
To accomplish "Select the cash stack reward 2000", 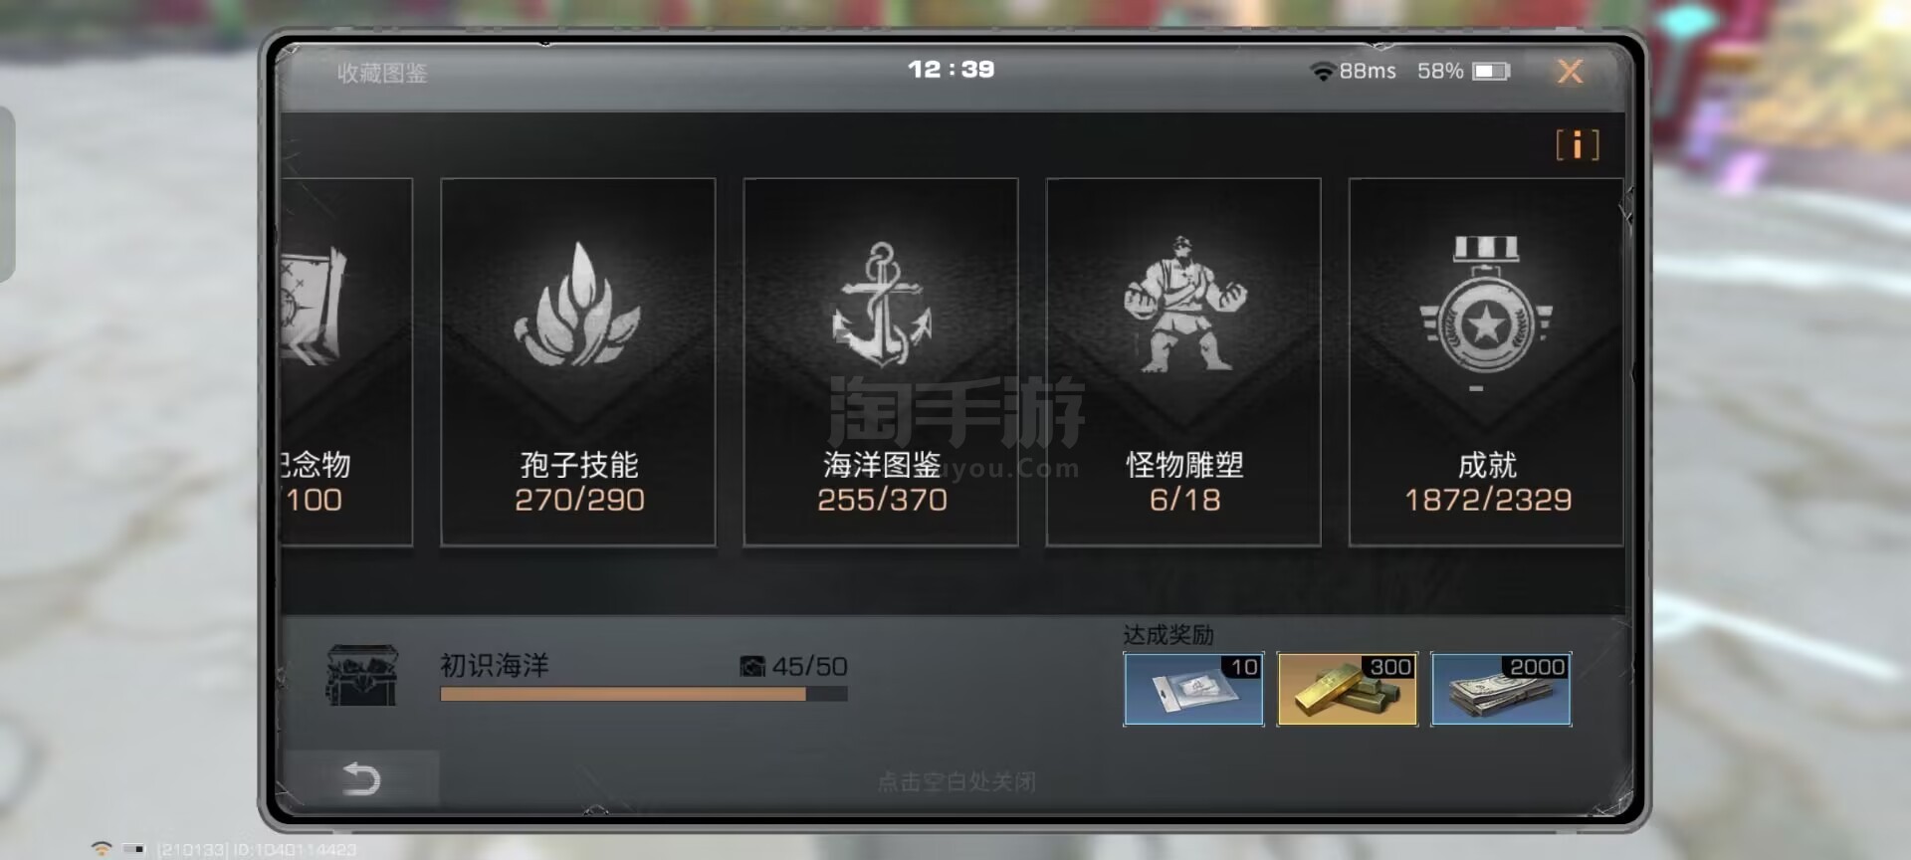I will tap(1501, 689).
